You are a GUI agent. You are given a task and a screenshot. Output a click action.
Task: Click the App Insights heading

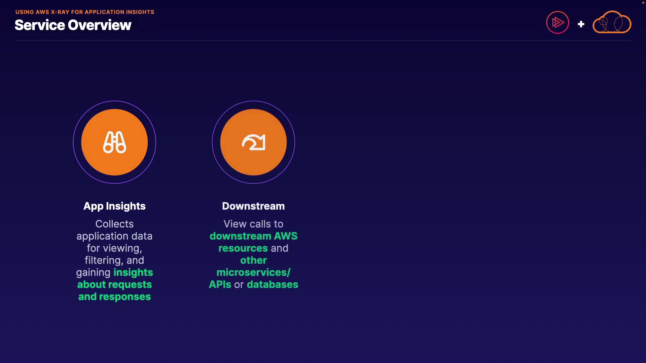(x=114, y=206)
